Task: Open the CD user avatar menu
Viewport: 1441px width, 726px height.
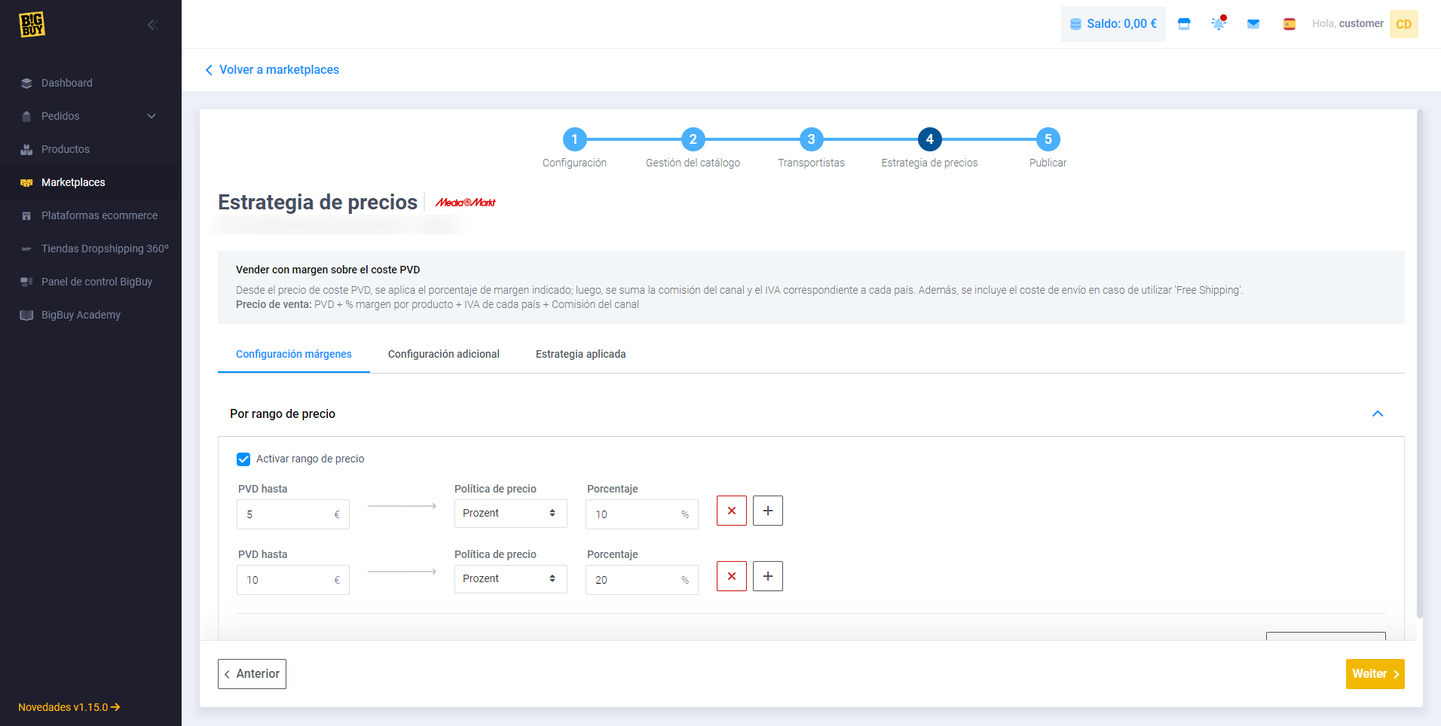Action: tap(1403, 24)
